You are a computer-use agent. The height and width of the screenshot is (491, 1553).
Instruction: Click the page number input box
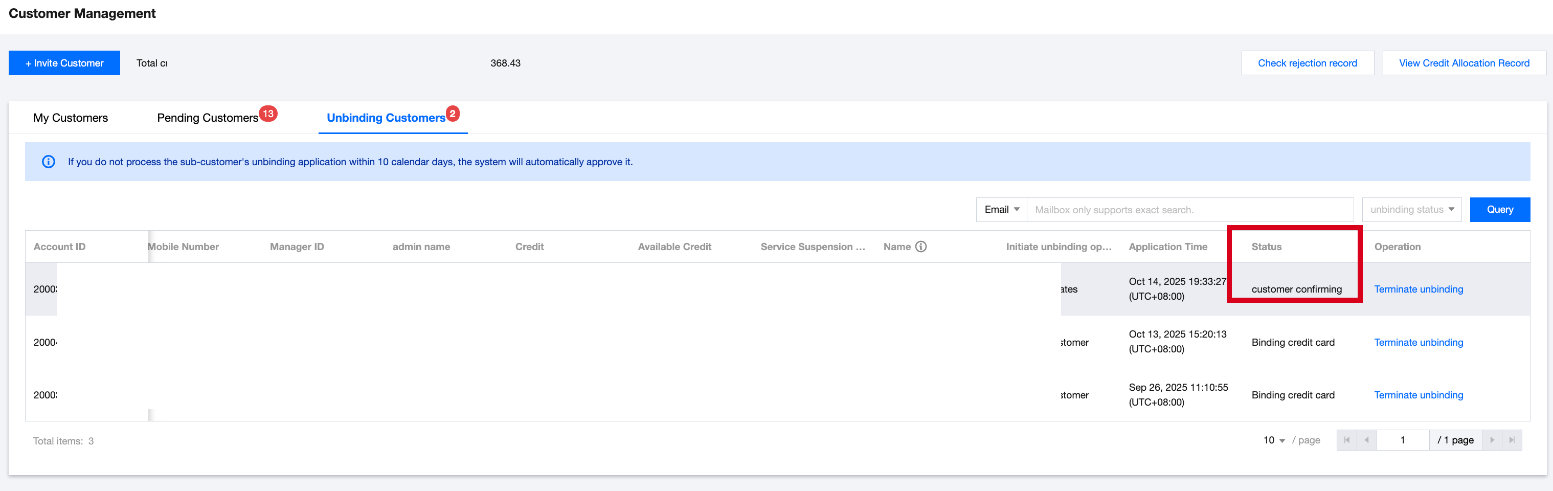click(x=1402, y=440)
